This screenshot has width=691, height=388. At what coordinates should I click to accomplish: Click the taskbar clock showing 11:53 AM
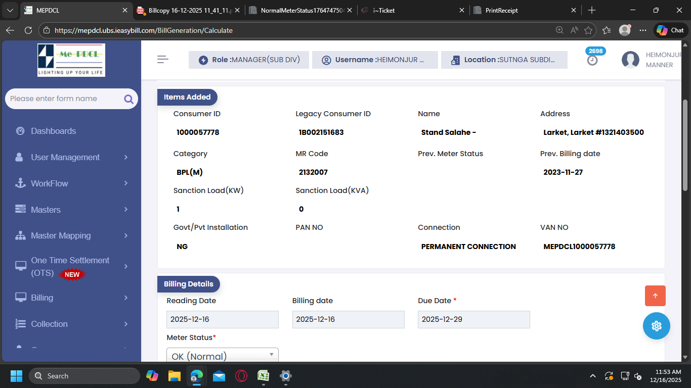click(665, 376)
